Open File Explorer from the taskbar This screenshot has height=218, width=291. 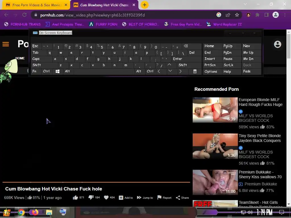49,212
